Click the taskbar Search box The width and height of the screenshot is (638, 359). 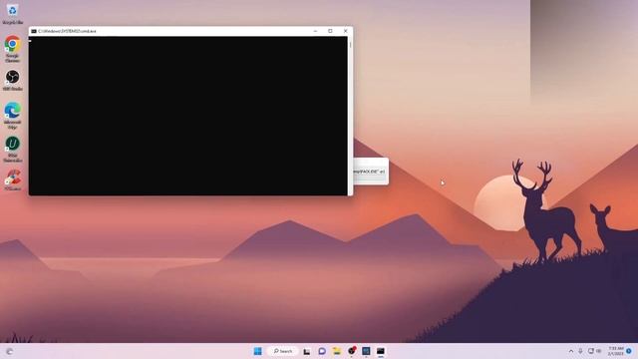pyautogui.click(x=283, y=351)
